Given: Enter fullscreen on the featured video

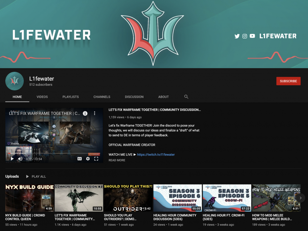Looking at the screenshot, I should [96, 159].
